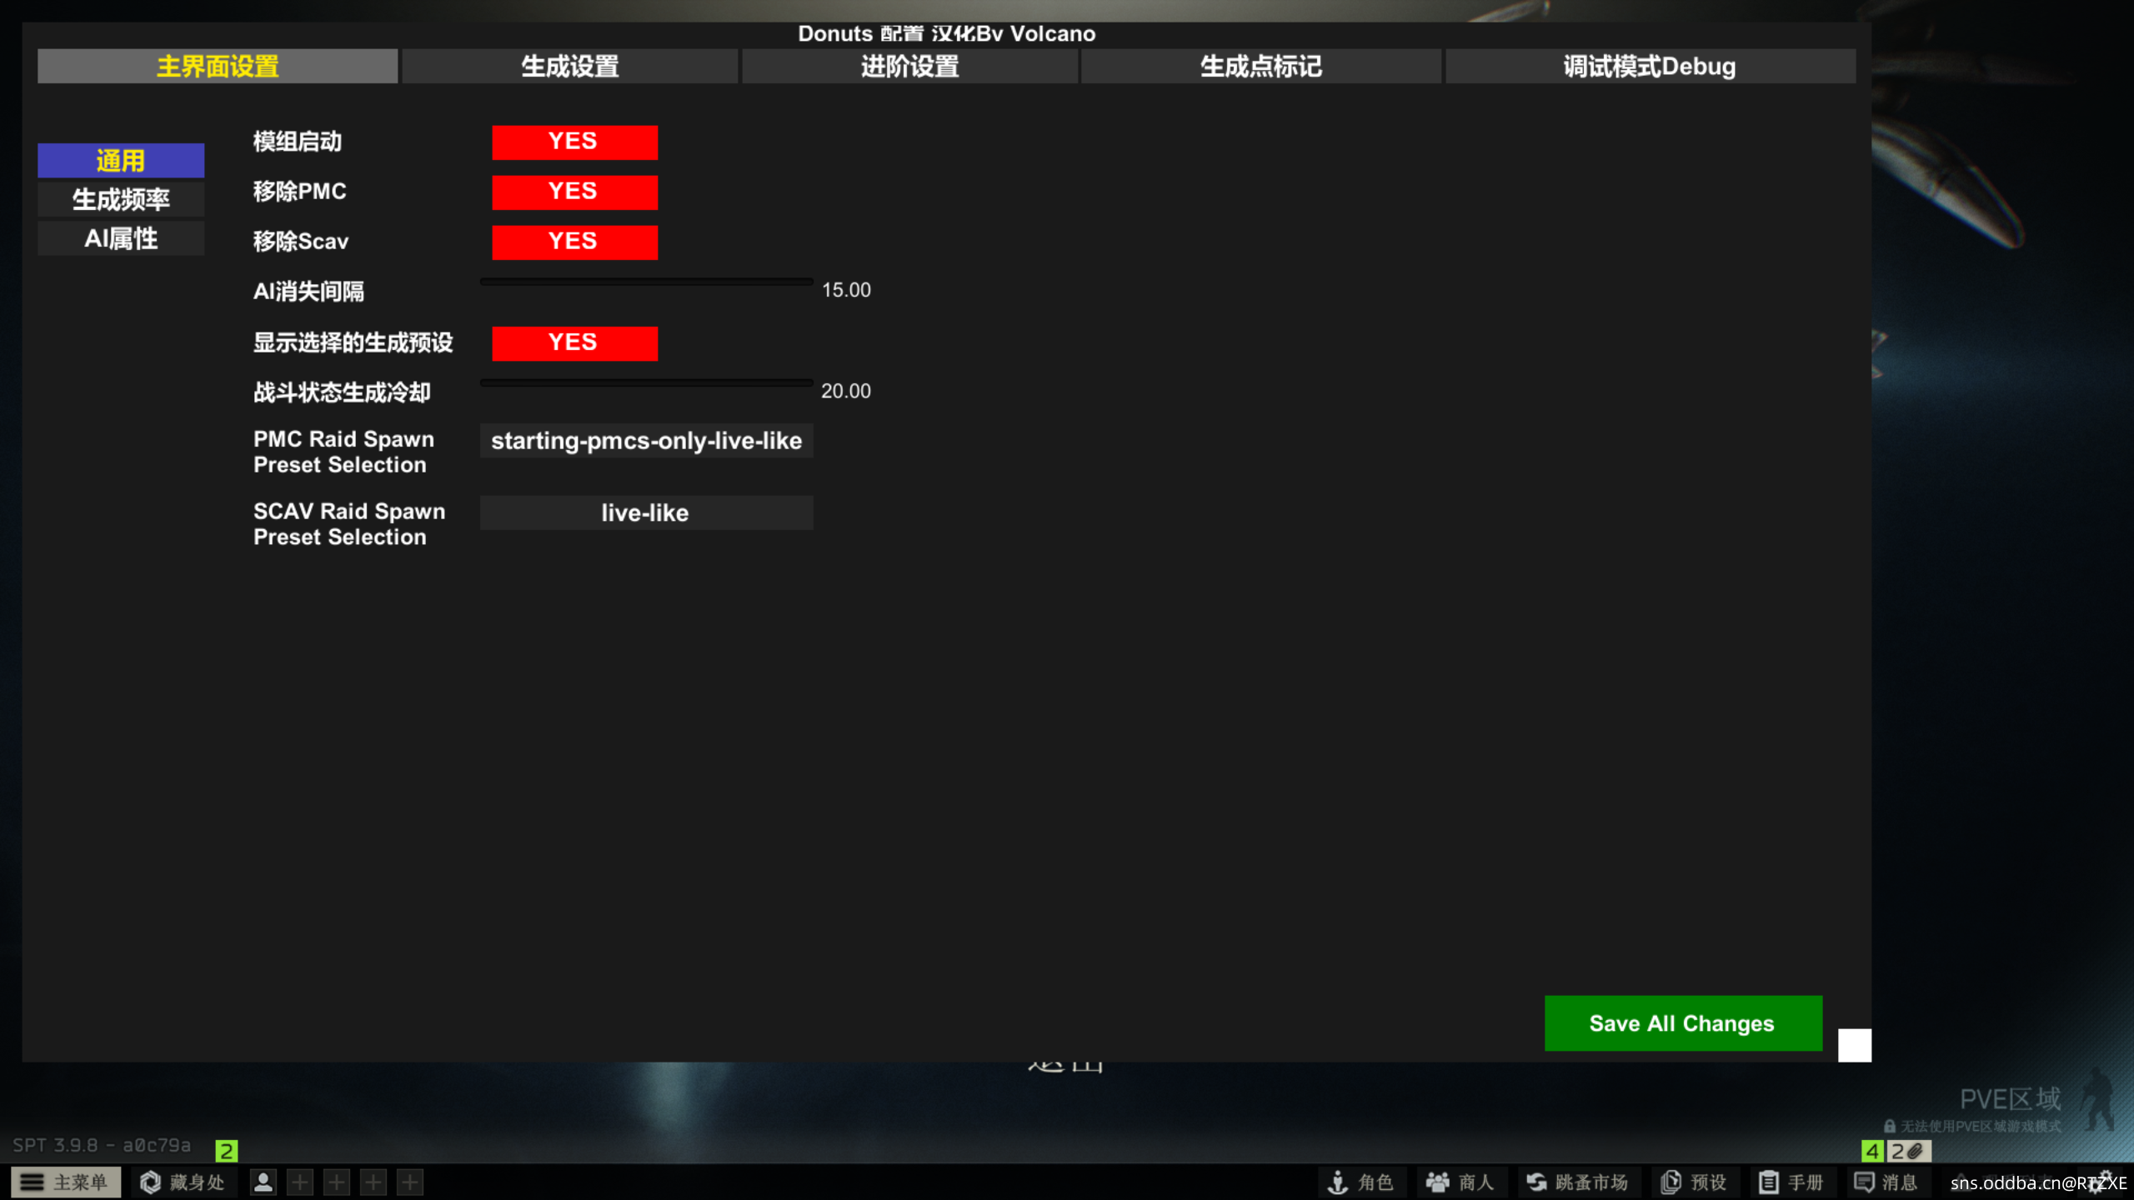Toggle the 模组启动 YES switch
Screen dimensions: 2134x1200
pyautogui.click(x=574, y=142)
